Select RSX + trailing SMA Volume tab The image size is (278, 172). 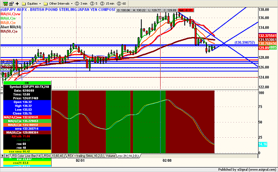[92, 156]
